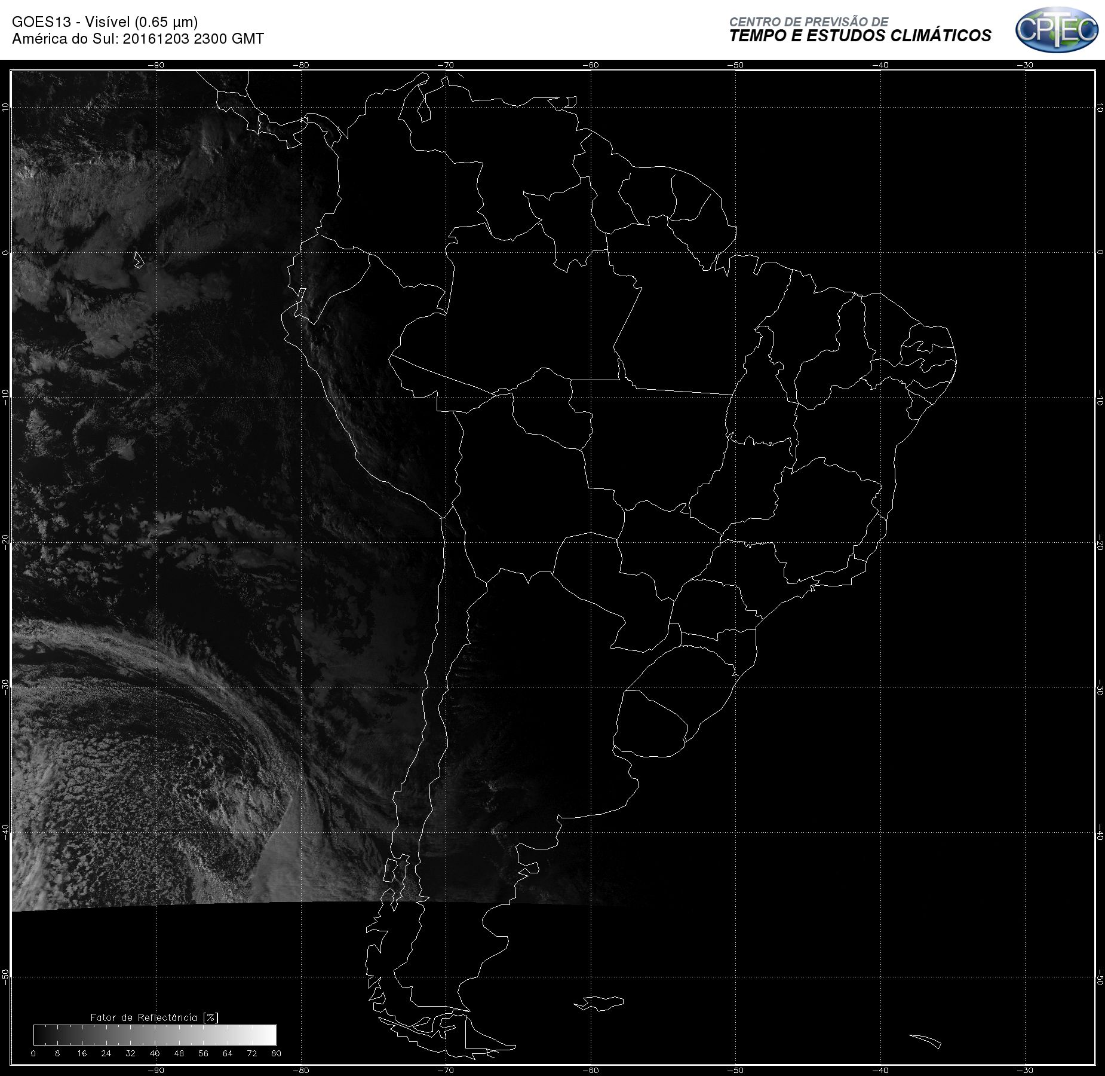Click the CPTEC globe logo

pos(1057,29)
